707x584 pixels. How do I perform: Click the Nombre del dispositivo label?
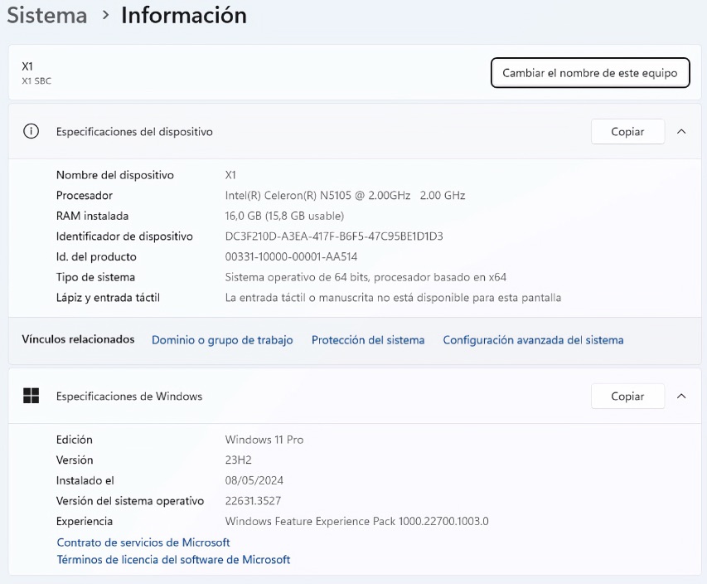click(115, 175)
